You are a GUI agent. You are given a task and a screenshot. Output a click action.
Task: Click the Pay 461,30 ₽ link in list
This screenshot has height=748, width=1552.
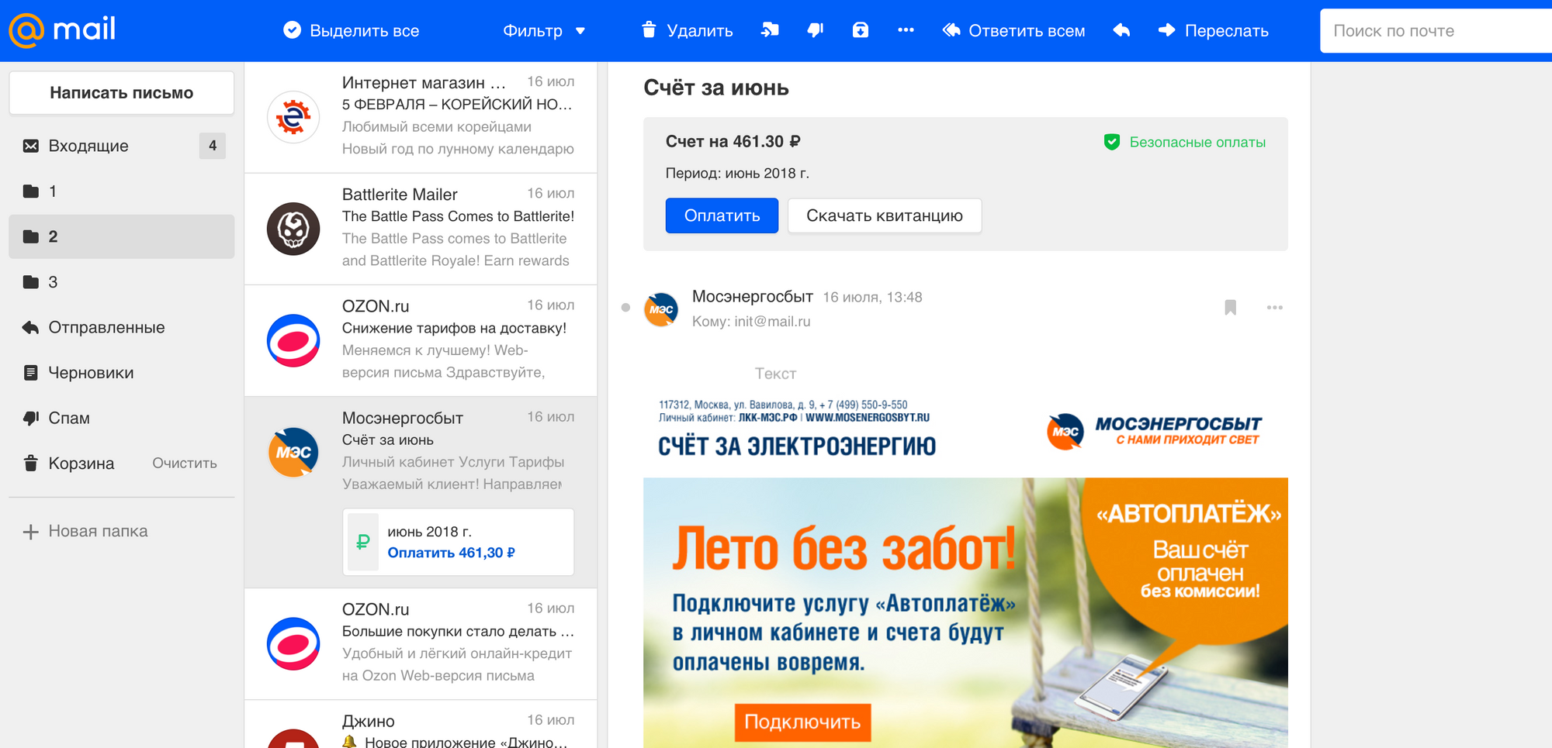coord(451,553)
